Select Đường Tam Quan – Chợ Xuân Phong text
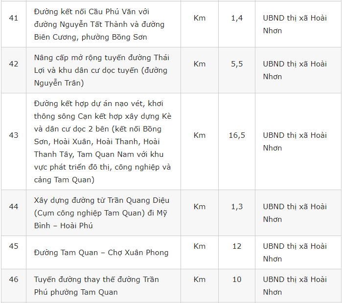The width and height of the screenshot is (342, 303). click(x=101, y=253)
